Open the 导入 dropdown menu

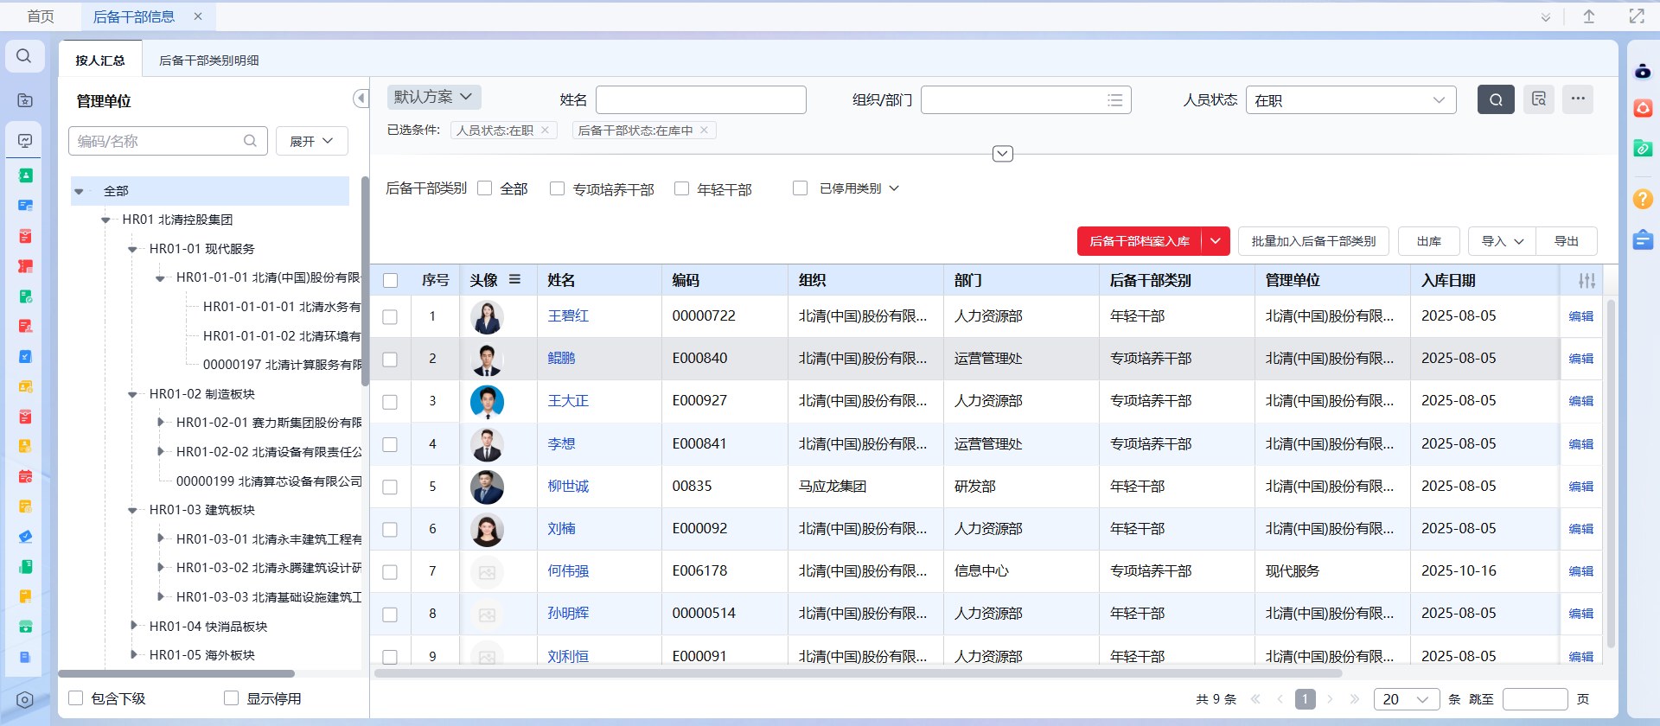[1503, 241]
